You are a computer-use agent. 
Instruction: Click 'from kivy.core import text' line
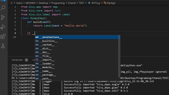point(41,11)
